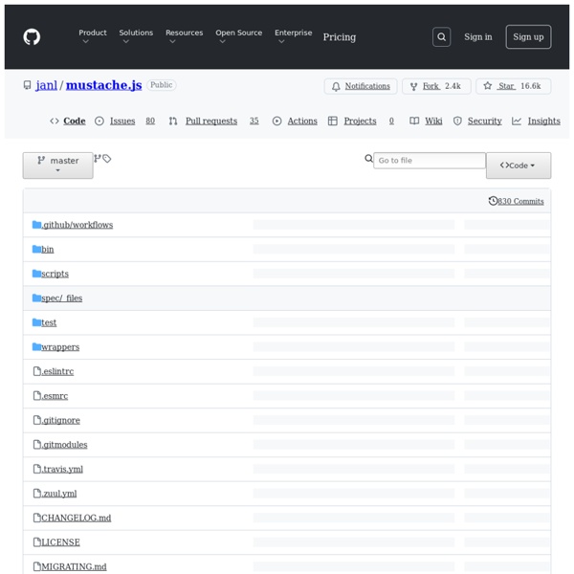Expand the Solutions menu
Image resolution: width=574 pixels, height=574 pixels.
tap(136, 36)
